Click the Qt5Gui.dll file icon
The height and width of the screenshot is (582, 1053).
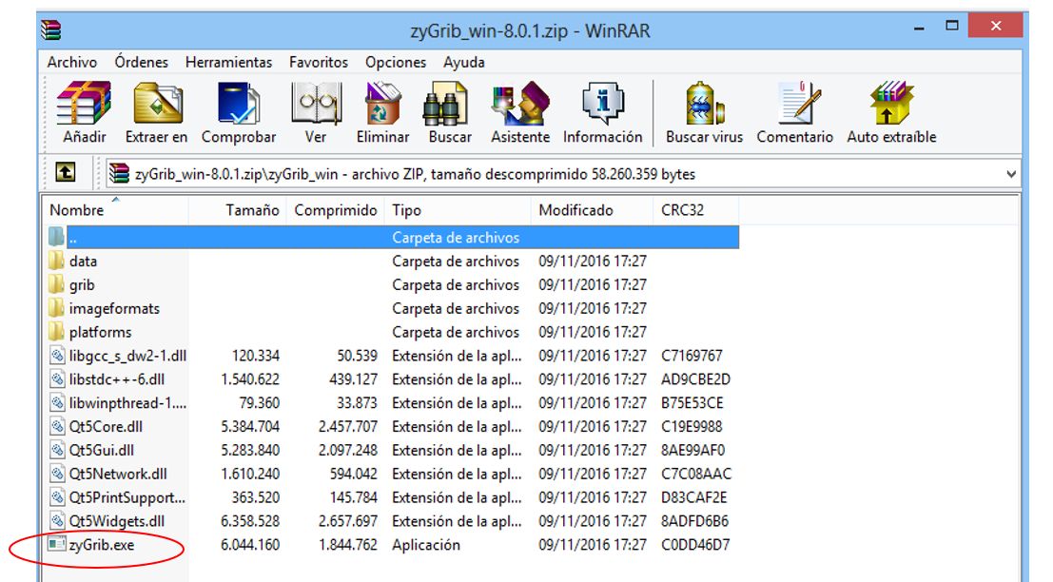pyautogui.click(x=58, y=450)
